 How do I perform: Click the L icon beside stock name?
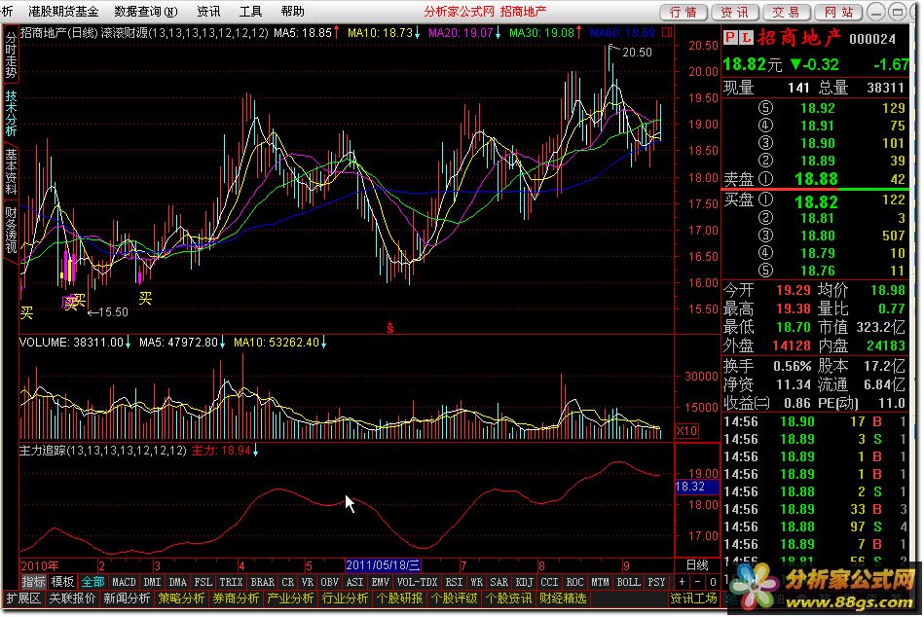tap(746, 38)
